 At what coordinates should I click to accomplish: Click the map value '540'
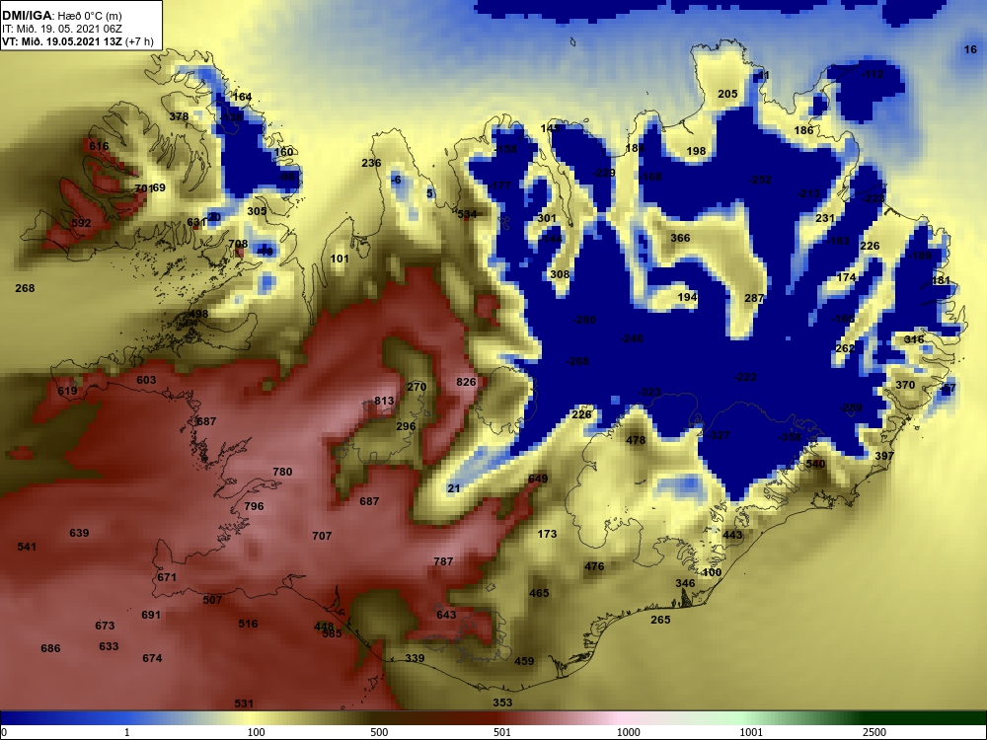[x=815, y=464]
